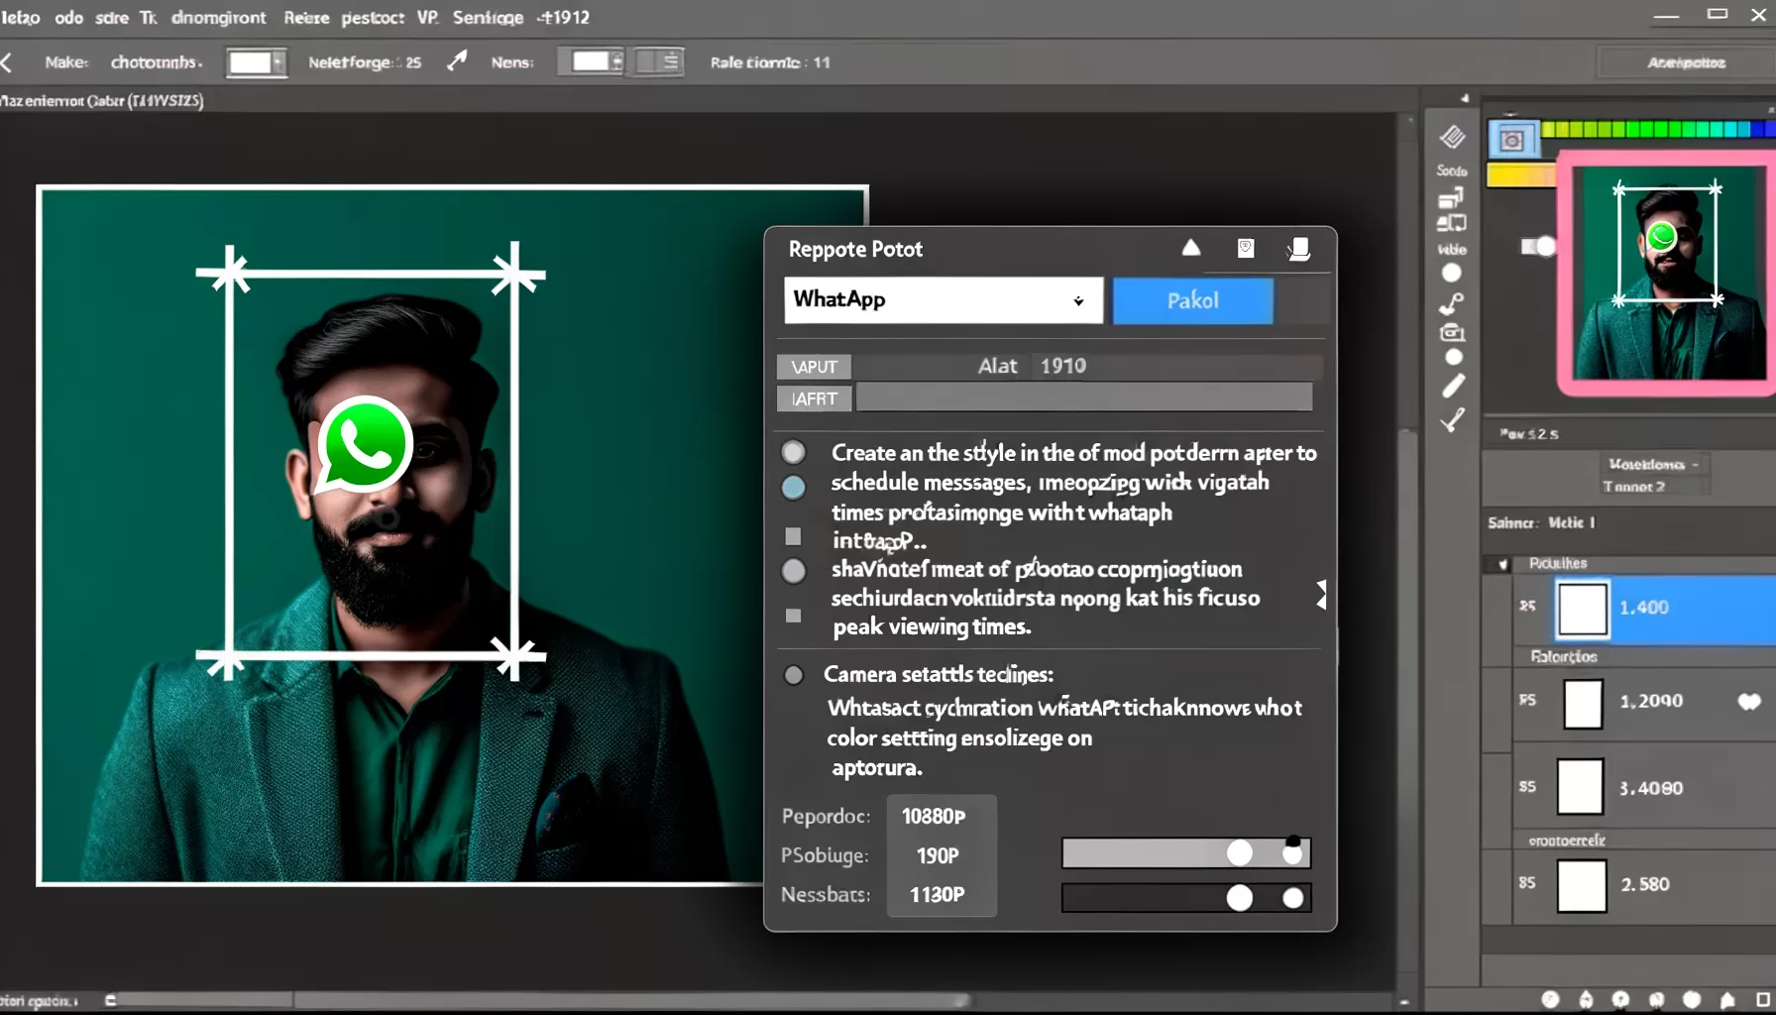Select the pencil tool in right toolbar

pyautogui.click(x=1453, y=387)
